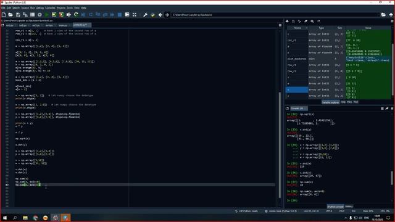Viewport: 395px width, 222px height.
Task: Go forward with the right arrow icon
Action: click(167, 15)
